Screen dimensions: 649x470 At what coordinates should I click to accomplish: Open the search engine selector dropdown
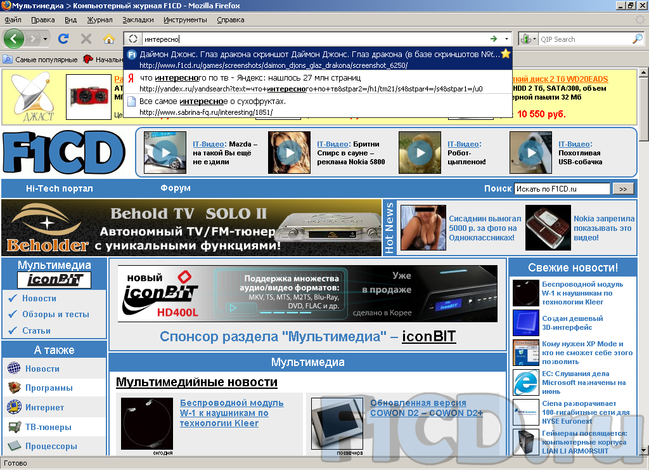tap(527, 39)
